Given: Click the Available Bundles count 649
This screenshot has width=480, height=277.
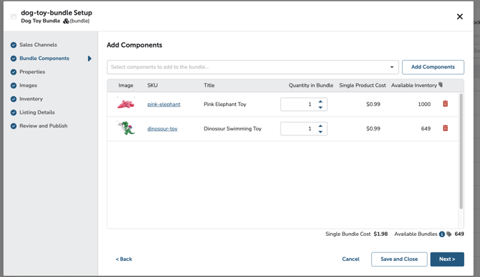Looking at the screenshot, I should [459, 234].
